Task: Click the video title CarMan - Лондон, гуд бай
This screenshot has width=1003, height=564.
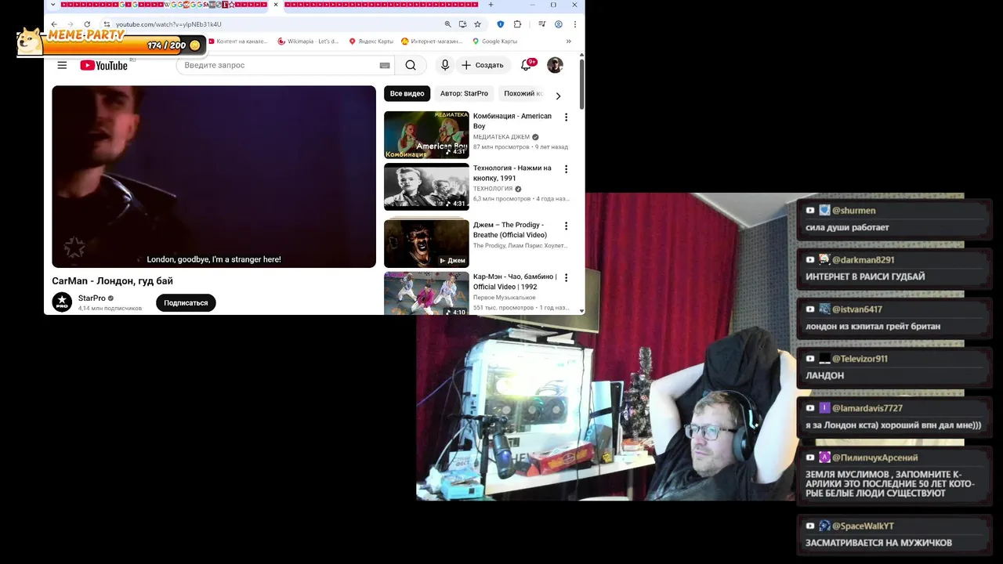Action: (113, 280)
